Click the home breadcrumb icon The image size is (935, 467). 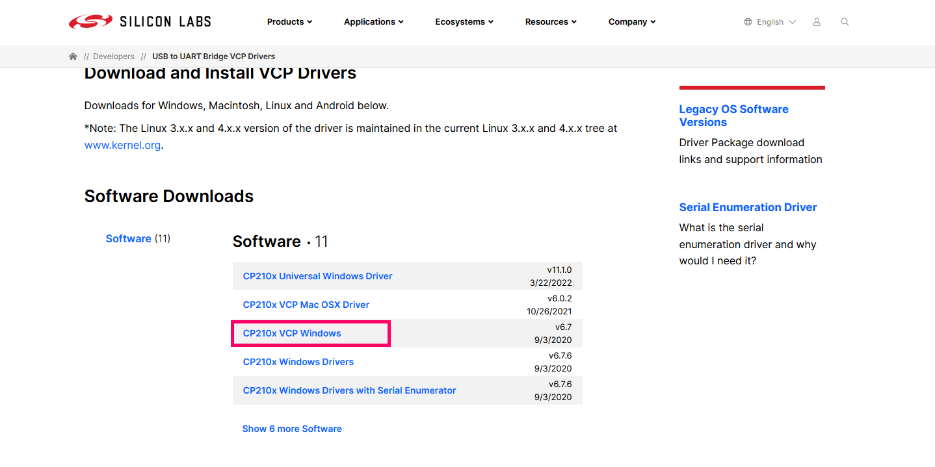click(x=73, y=57)
